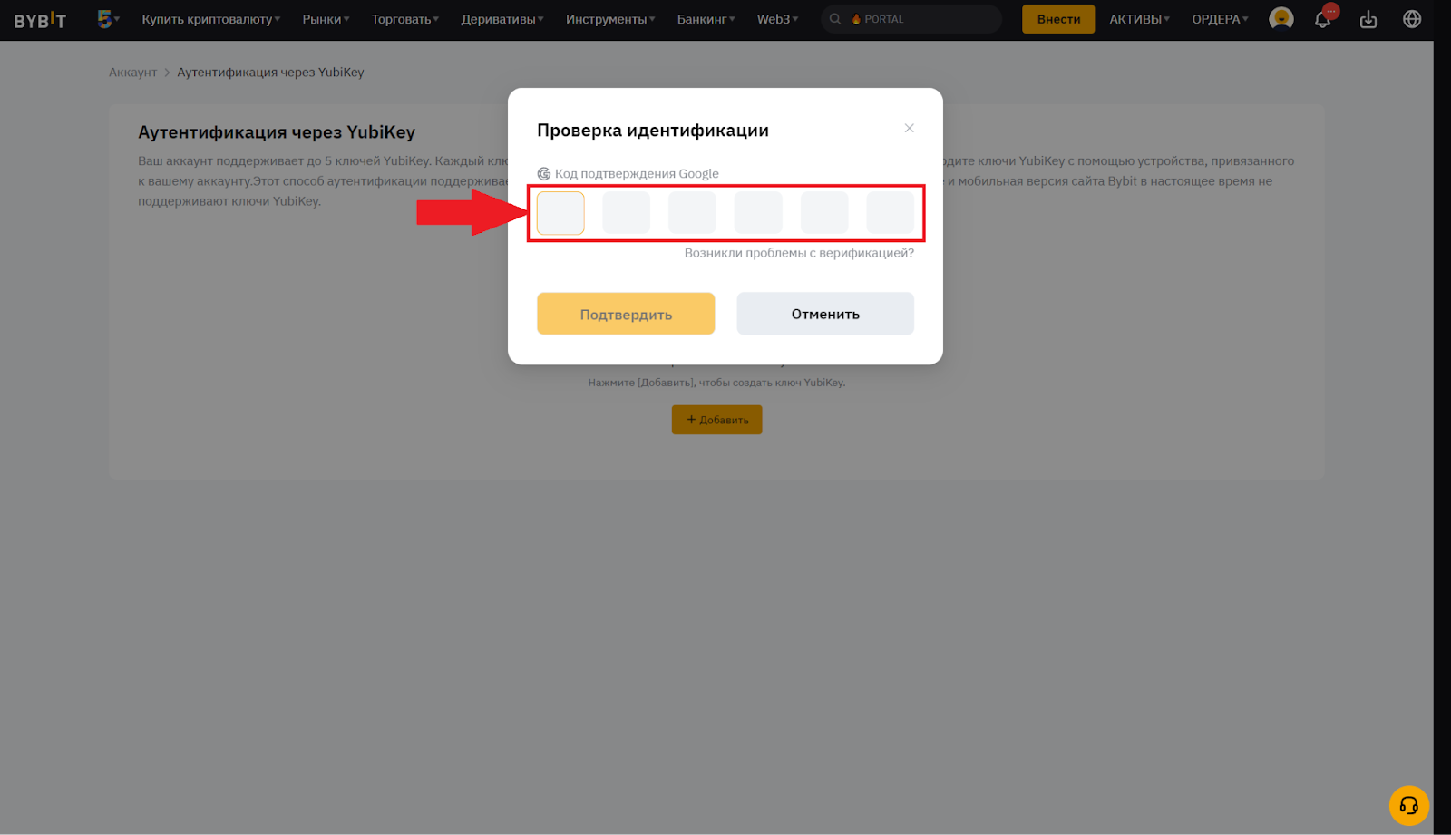Focus the fifth Google code digit box
Screen dimensions: 1451x835
pos(824,213)
